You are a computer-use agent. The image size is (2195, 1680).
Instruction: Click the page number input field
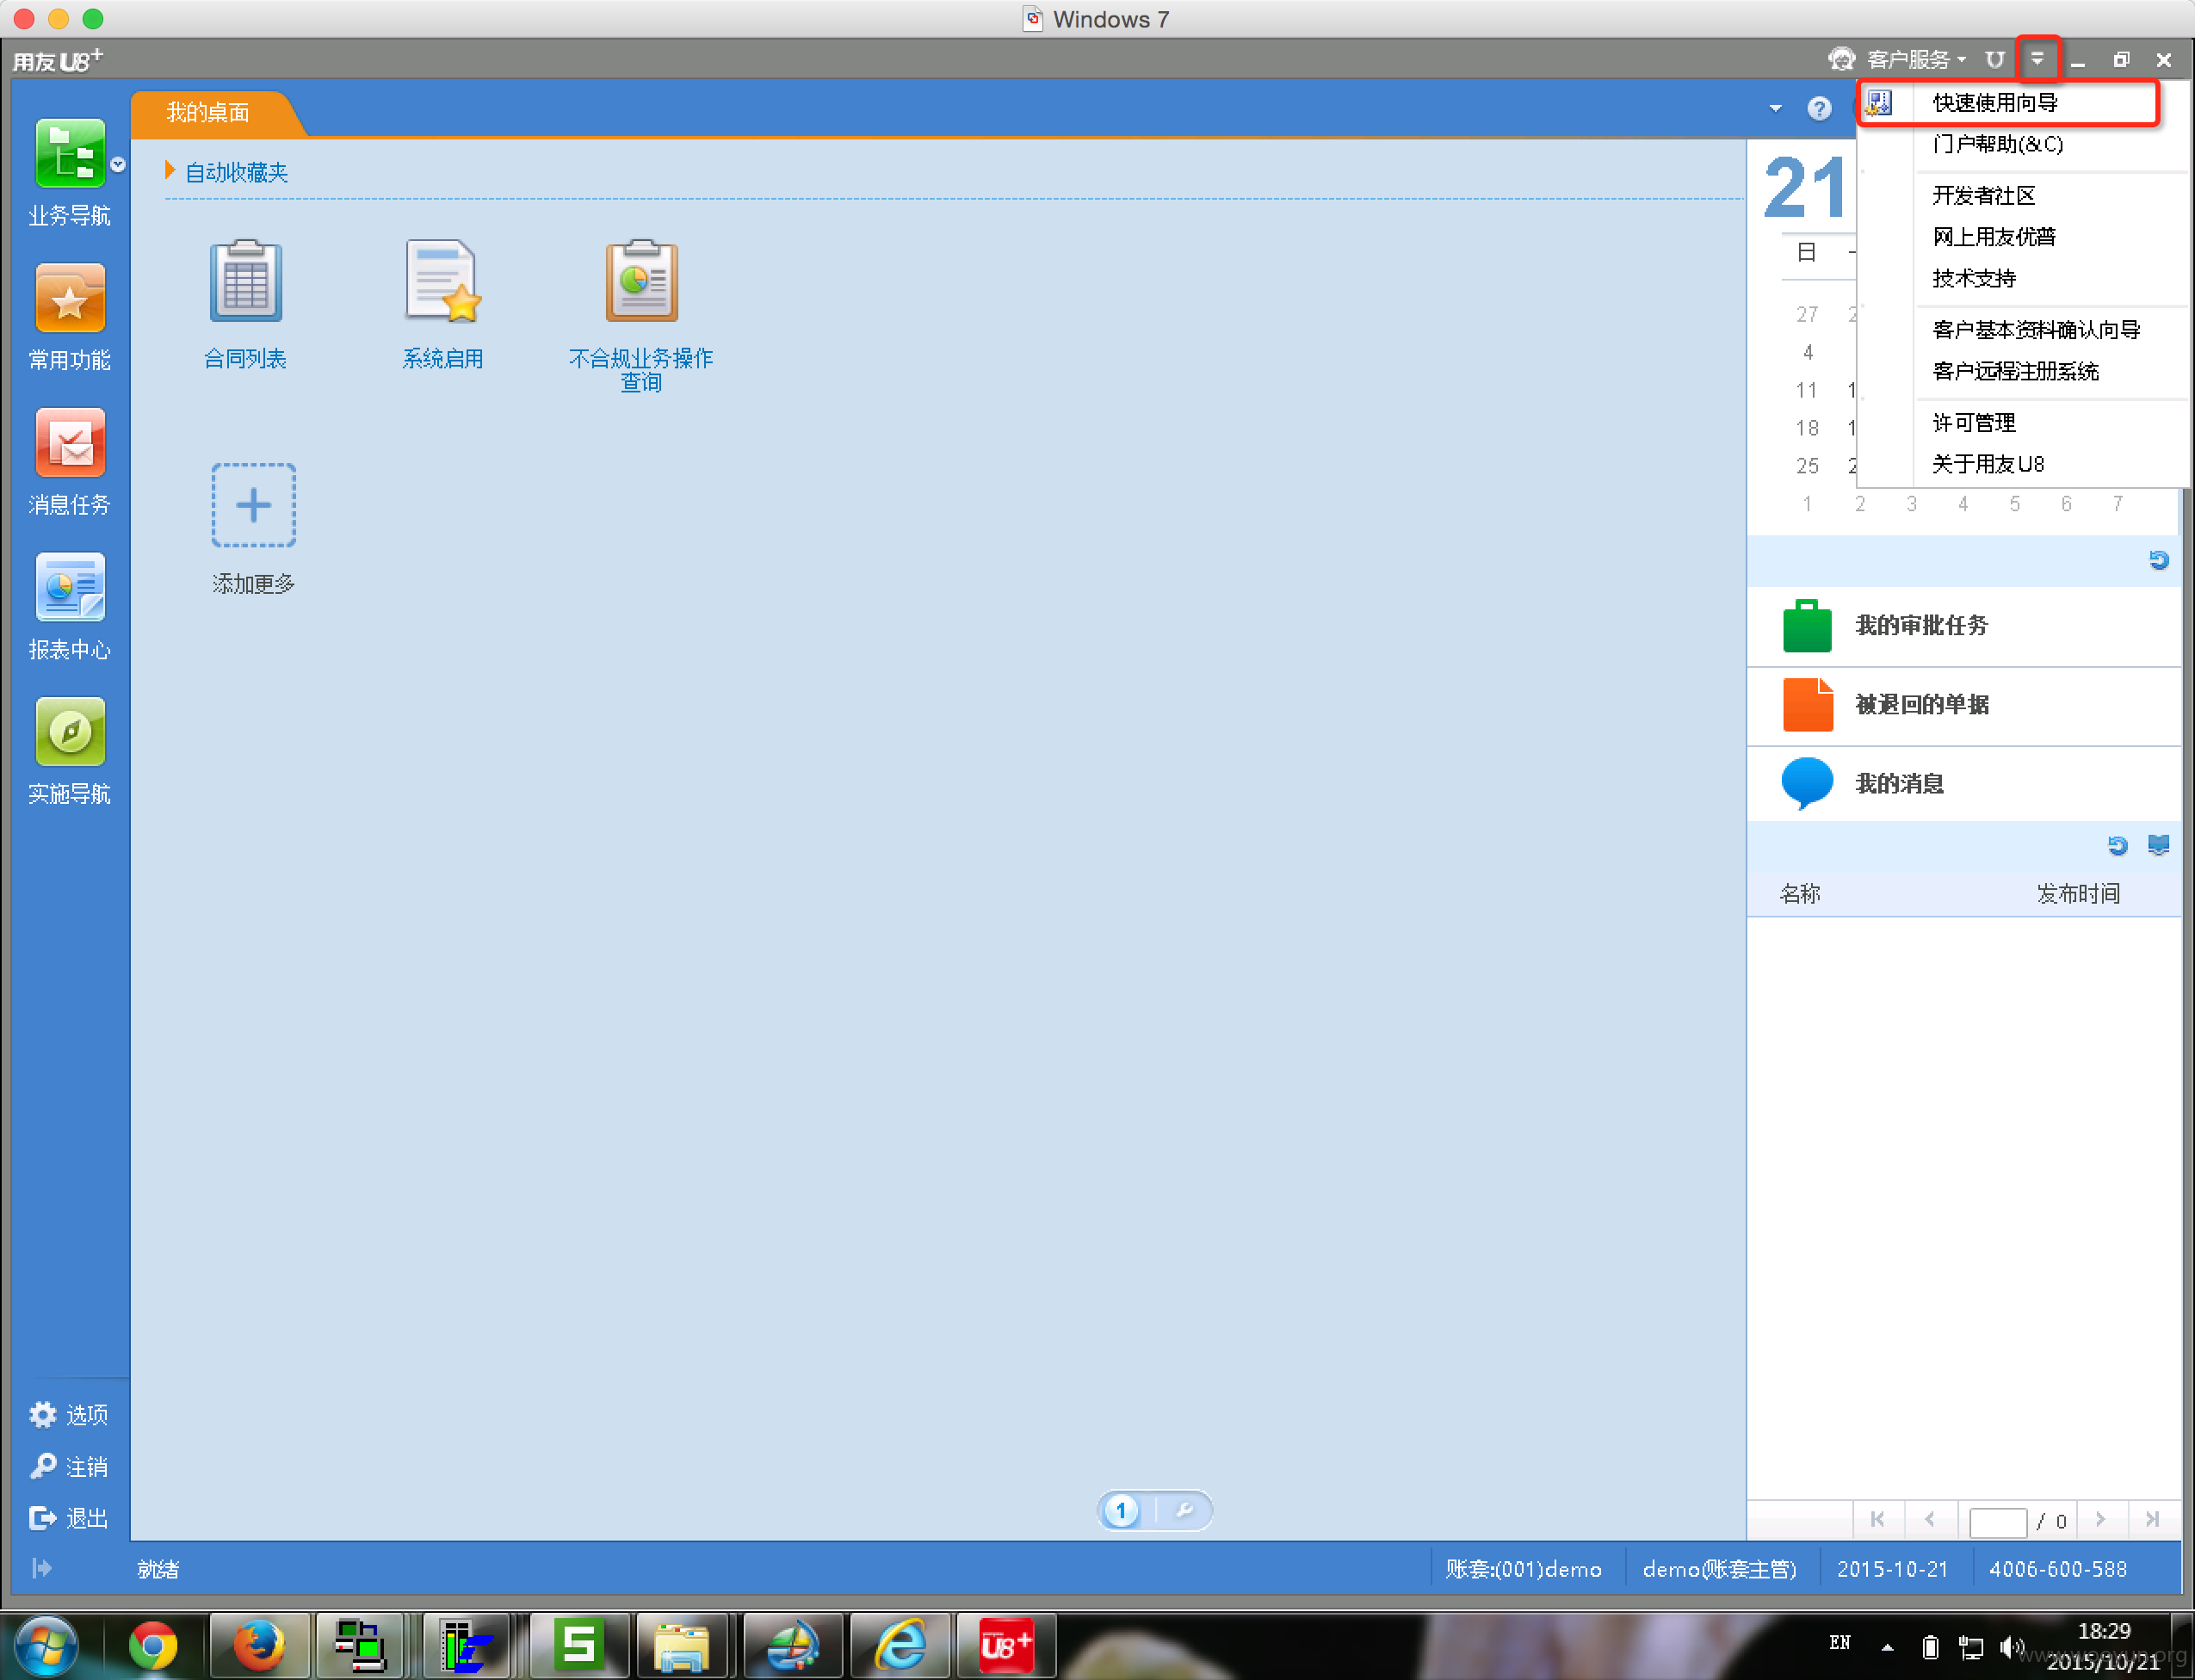tap(1997, 1522)
